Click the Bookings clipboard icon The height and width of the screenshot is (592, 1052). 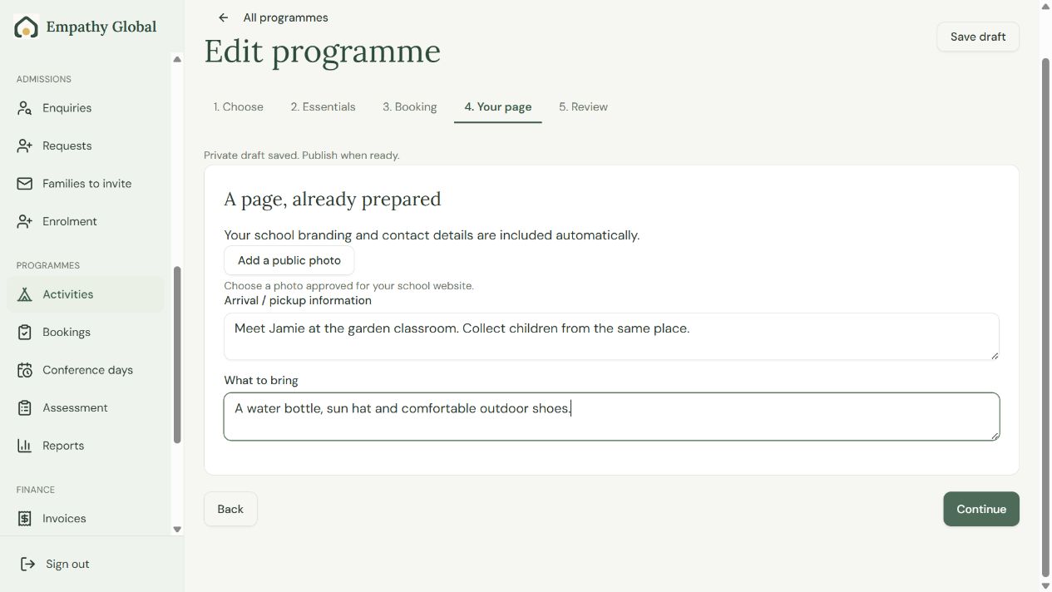25,332
